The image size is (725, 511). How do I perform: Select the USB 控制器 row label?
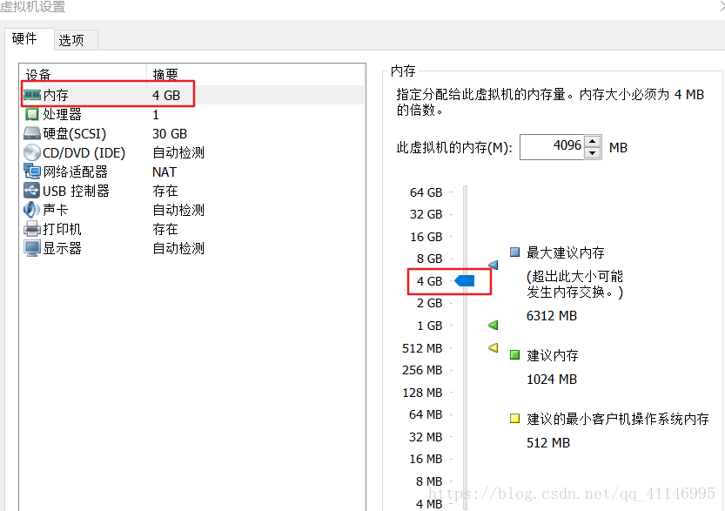(x=77, y=191)
